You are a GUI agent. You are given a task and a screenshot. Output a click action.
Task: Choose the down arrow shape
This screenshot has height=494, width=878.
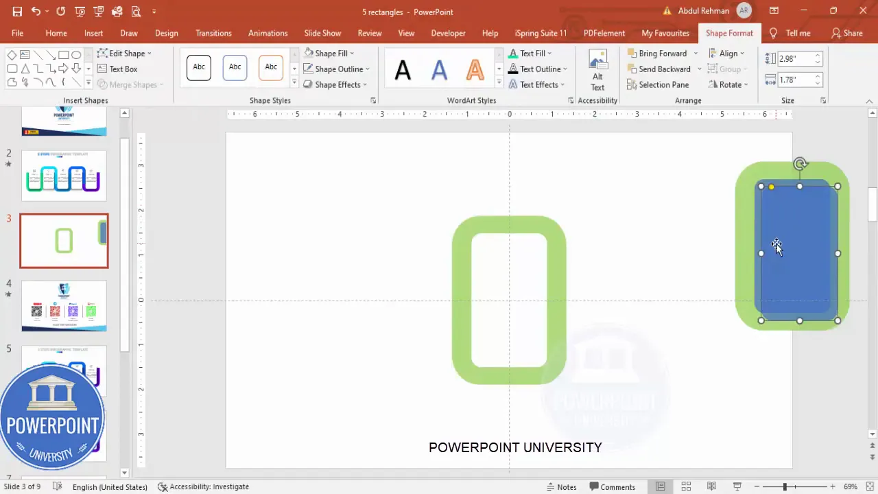(x=75, y=69)
